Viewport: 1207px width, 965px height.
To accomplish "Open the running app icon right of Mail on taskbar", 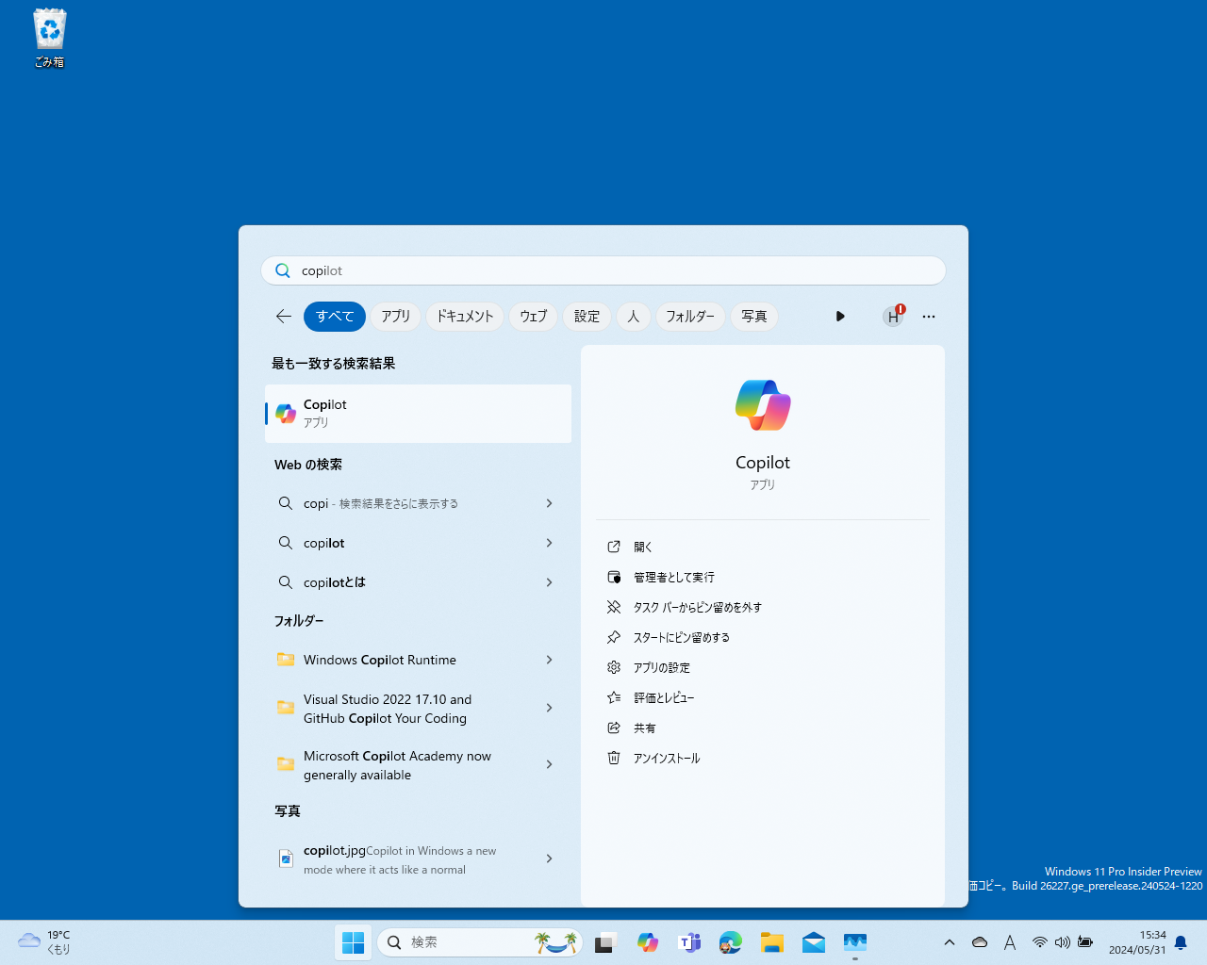I will pos(855,942).
